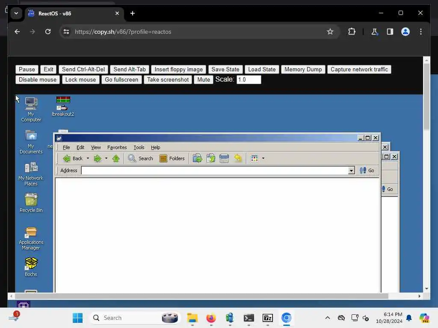Launch Bochs desktop shortcut
The height and width of the screenshot is (328, 438).
pos(31,266)
